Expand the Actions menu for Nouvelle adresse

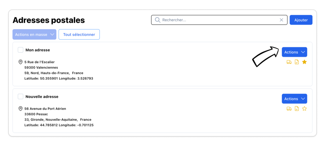[294, 99]
